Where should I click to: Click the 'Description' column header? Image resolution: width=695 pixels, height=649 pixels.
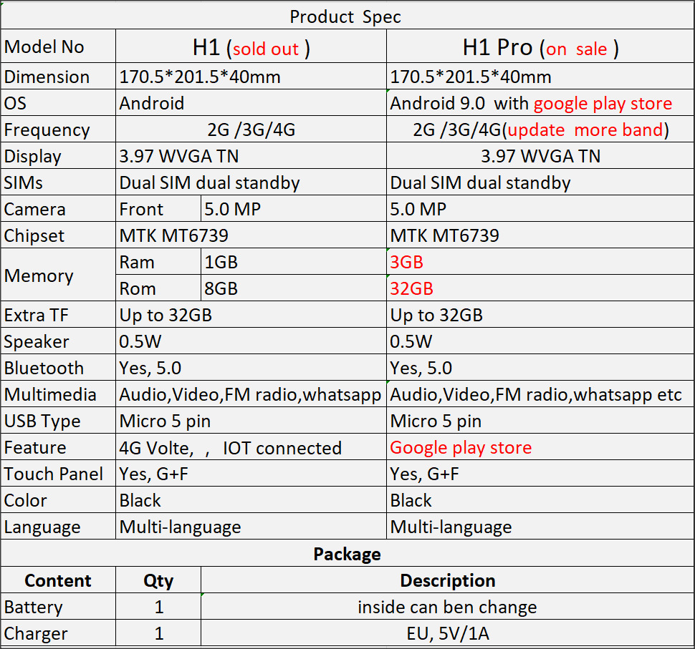click(448, 580)
